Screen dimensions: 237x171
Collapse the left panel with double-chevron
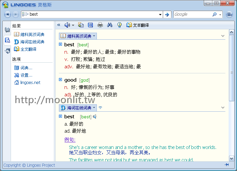(59, 25)
